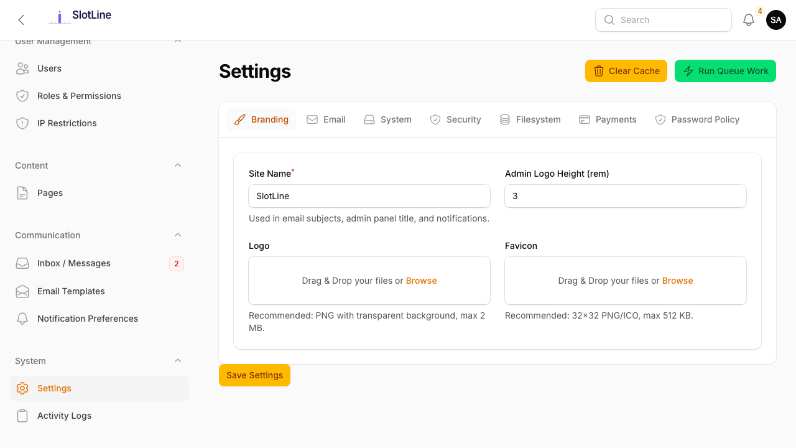
Task: Click the search magnifier icon
Action: coord(609,20)
